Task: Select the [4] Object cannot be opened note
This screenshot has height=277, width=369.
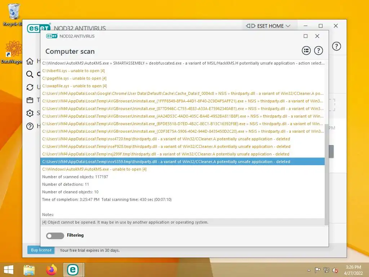Action: coord(182,222)
